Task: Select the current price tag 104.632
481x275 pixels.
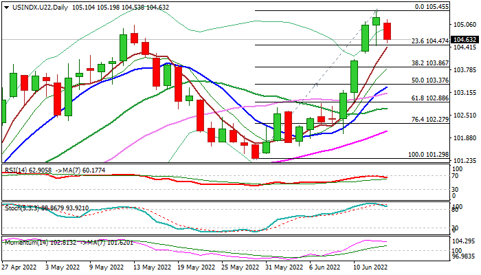Action: [466, 40]
